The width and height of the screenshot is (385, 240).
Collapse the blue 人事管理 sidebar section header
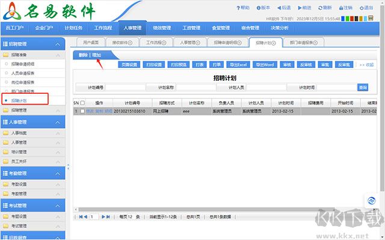click(33, 122)
